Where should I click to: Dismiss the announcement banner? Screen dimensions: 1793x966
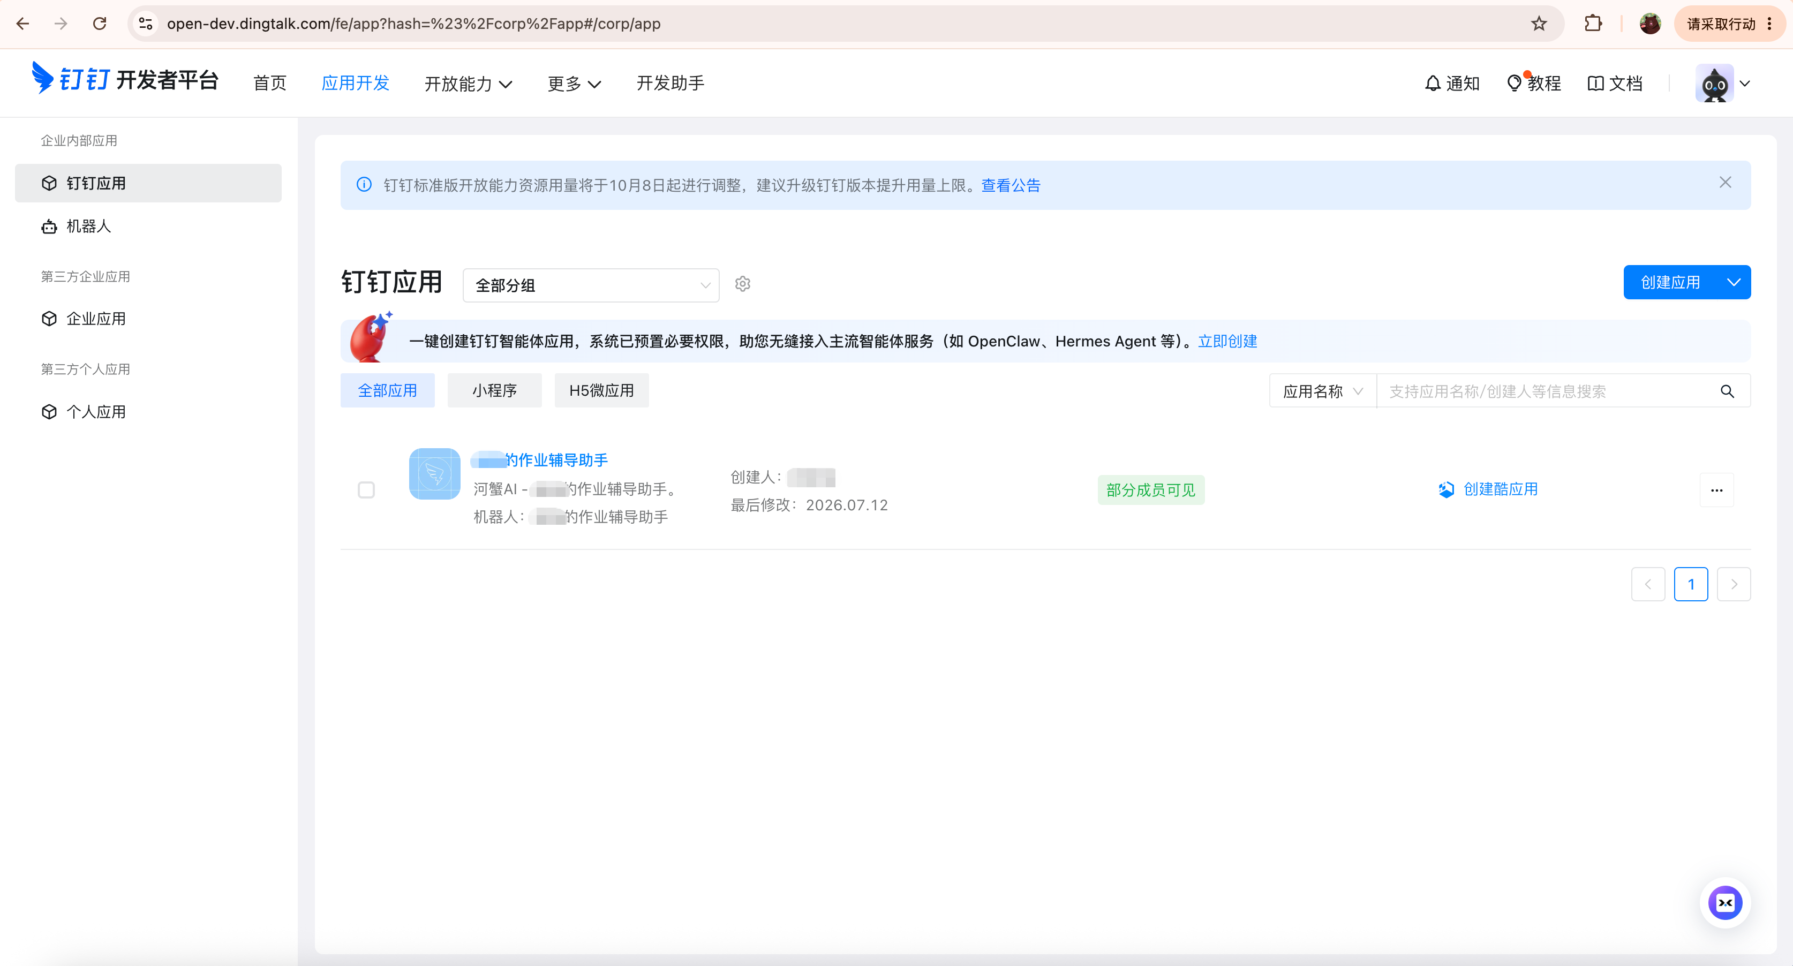click(x=1725, y=183)
